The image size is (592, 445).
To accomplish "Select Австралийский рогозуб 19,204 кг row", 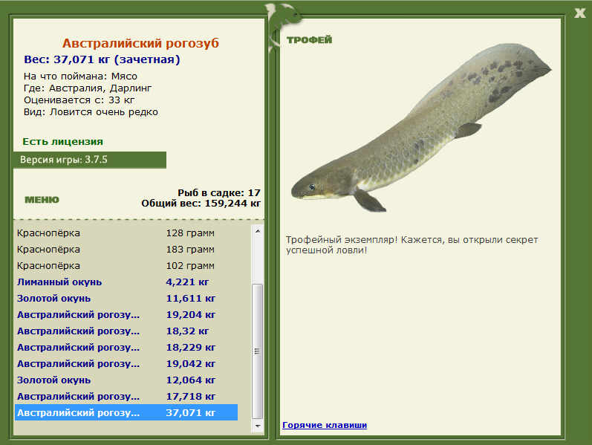I will point(126,315).
